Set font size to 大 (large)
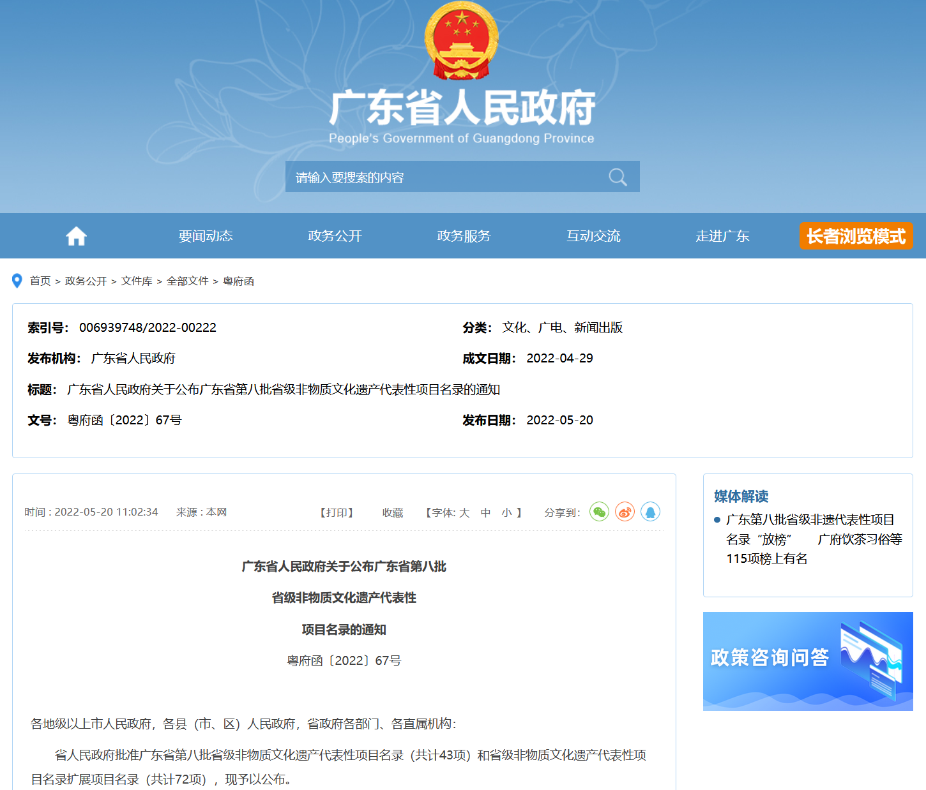 464,512
